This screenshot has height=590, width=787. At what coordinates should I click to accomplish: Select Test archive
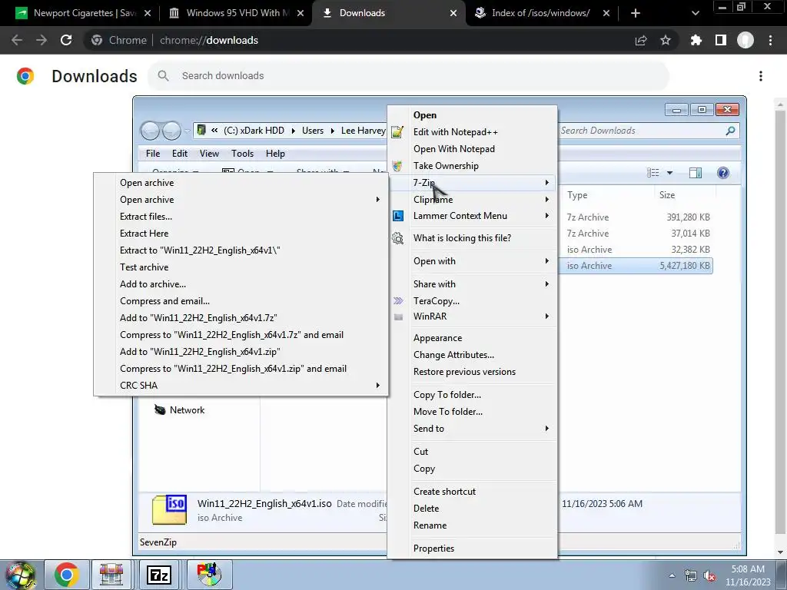coord(144,267)
